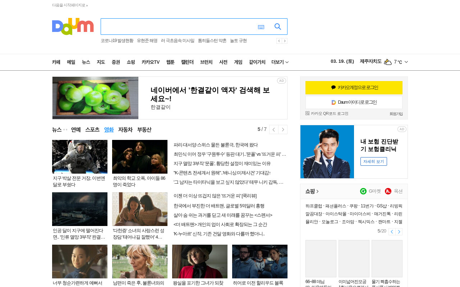
Task: Click the magnifier search button
Action: (278, 27)
